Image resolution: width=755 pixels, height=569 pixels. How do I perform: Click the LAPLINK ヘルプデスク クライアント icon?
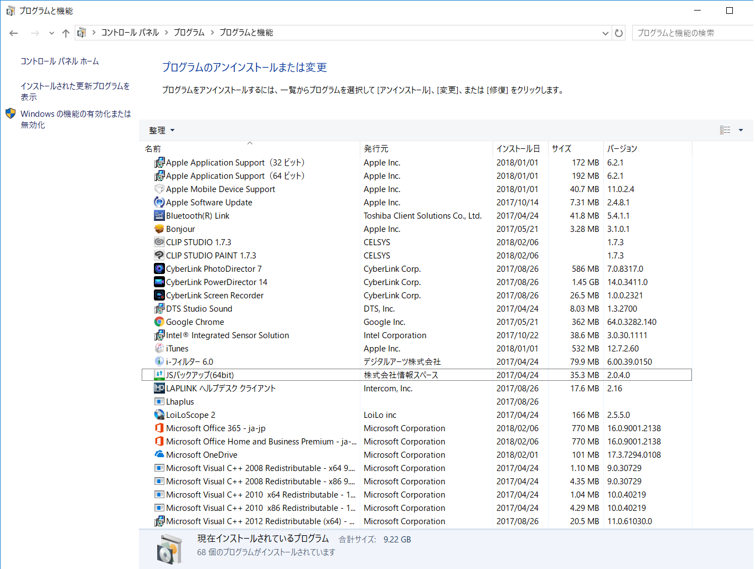(x=159, y=389)
